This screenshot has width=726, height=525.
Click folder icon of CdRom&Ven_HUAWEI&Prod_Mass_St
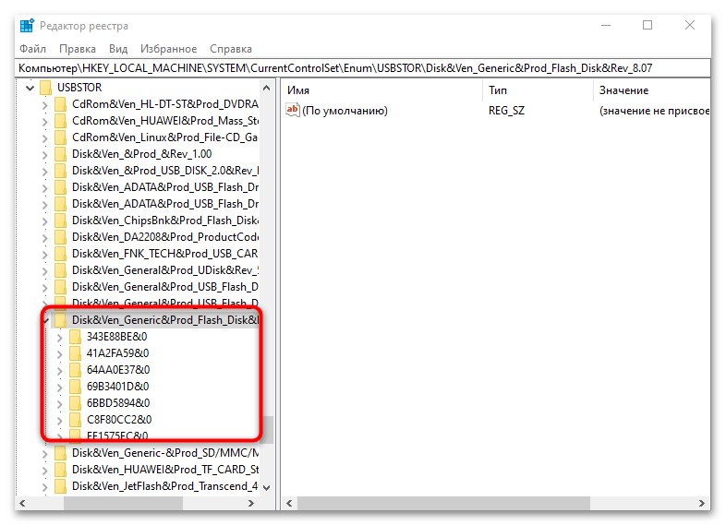click(x=60, y=121)
